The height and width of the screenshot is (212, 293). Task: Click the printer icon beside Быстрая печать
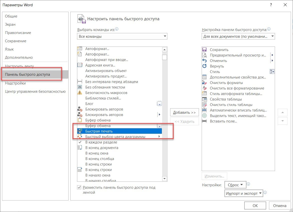point(80,131)
